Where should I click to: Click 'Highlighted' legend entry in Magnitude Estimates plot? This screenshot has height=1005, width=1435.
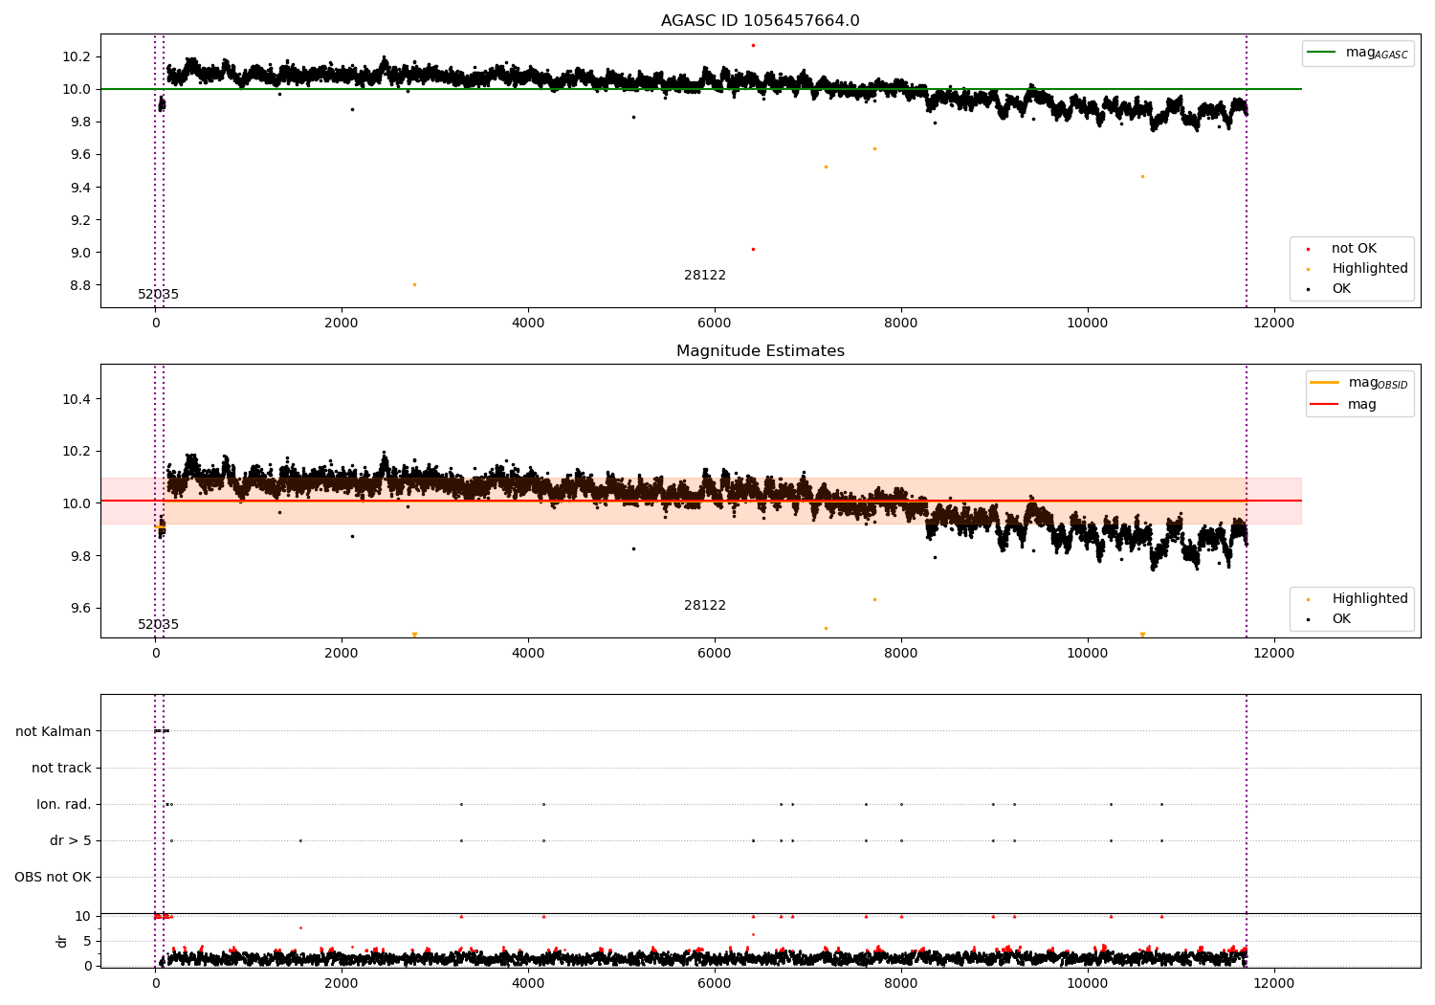(1358, 599)
